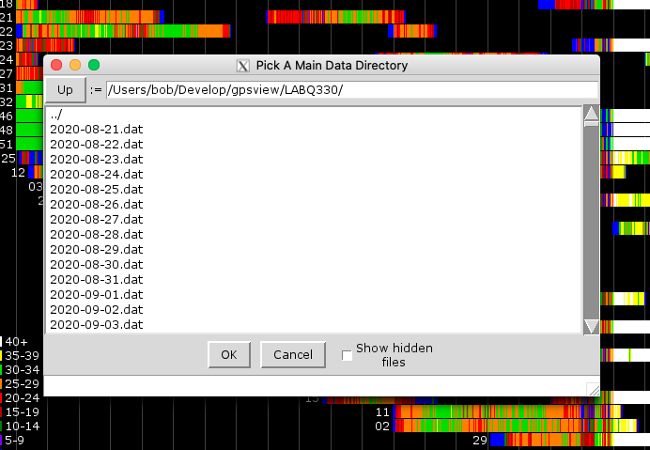Click the 30-34 legend color swatch
Image resolution: width=650 pixels, height=450 pixels.
coord(2,370)
